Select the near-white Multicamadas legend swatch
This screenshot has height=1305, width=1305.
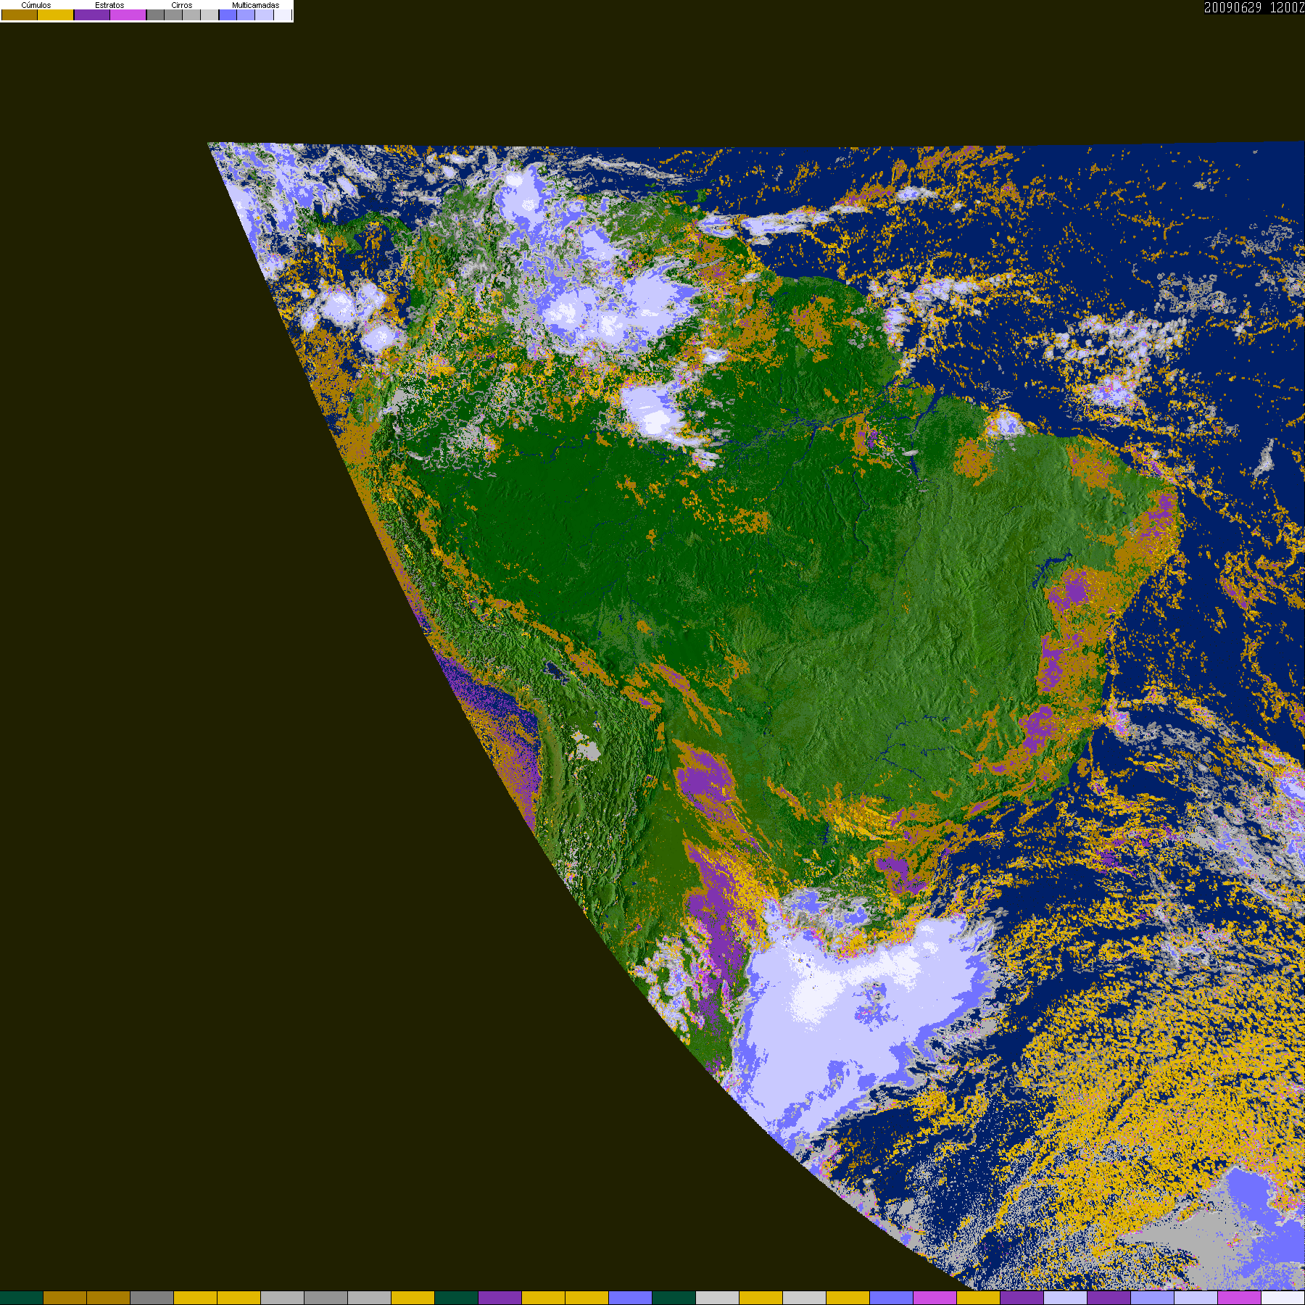coord(283,14)
